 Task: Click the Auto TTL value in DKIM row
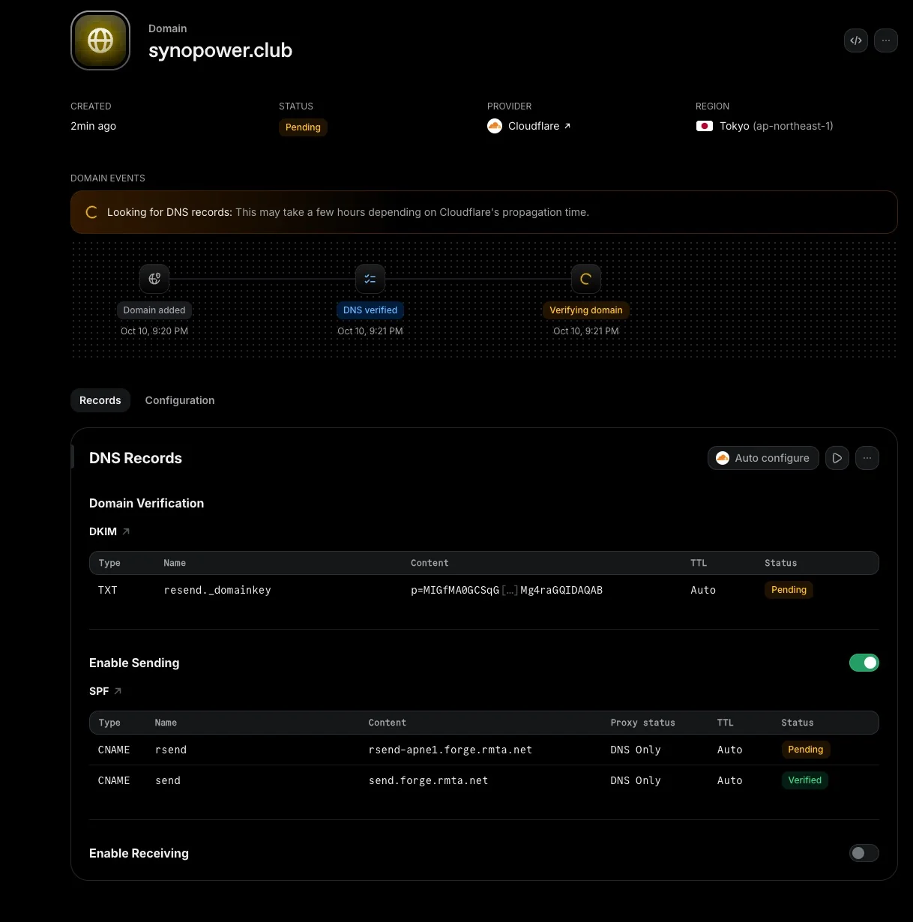pos(703,590)
